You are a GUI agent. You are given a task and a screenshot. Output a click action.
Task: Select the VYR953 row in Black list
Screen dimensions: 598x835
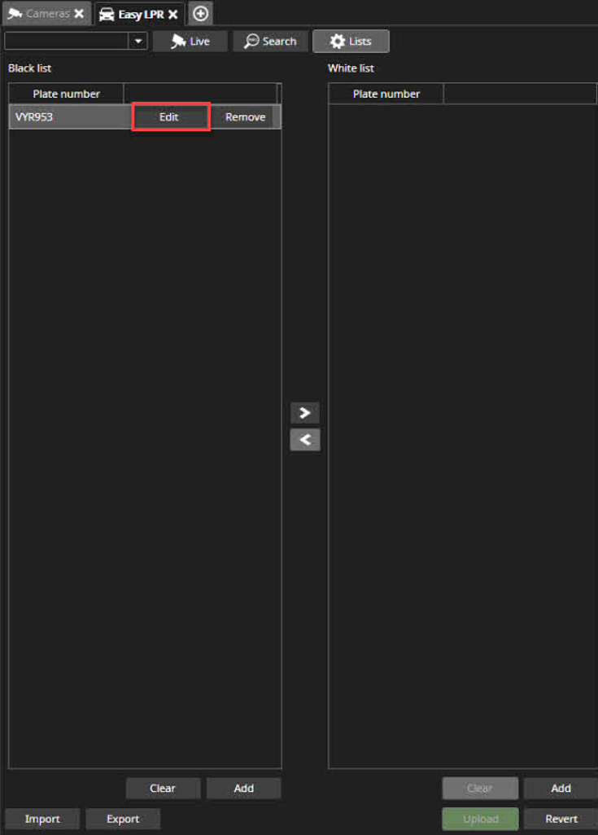[145, 117]
